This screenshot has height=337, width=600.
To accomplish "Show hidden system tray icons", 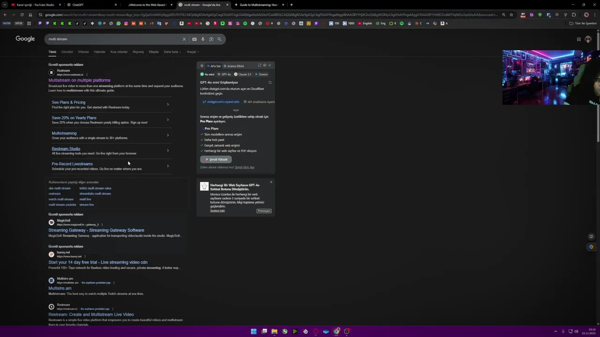I will [x=555, y=331].
